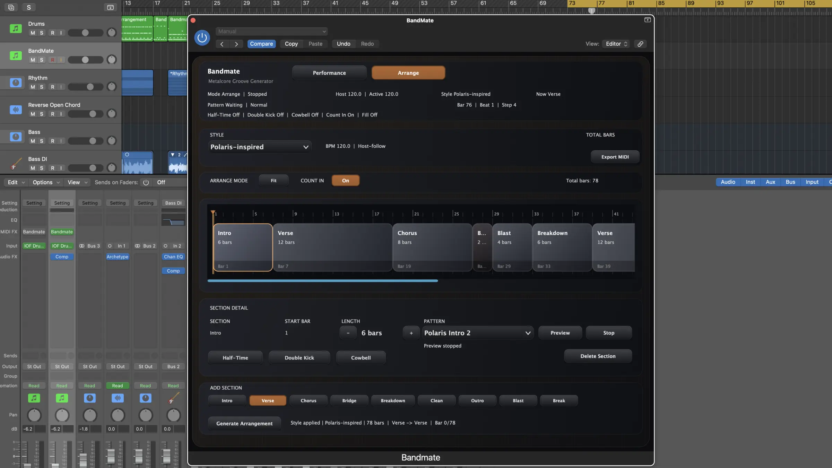Click the Drums track instrument icon
Viewport: 832px width, 468px height.
click(16, 28)
